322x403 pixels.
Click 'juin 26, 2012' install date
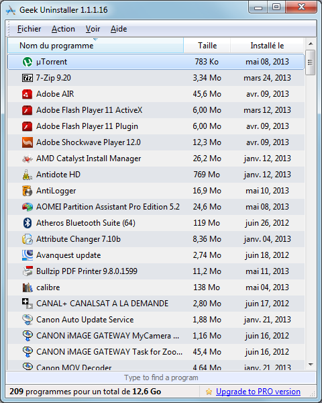(x=267, y=223)
